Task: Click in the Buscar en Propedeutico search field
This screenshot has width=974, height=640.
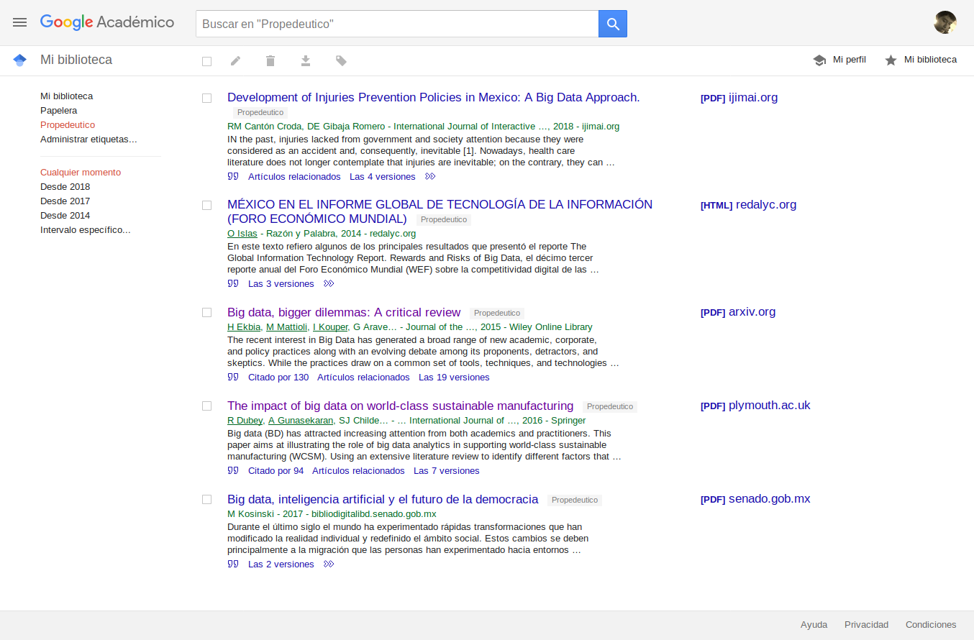Action: (x=397, y=24)
